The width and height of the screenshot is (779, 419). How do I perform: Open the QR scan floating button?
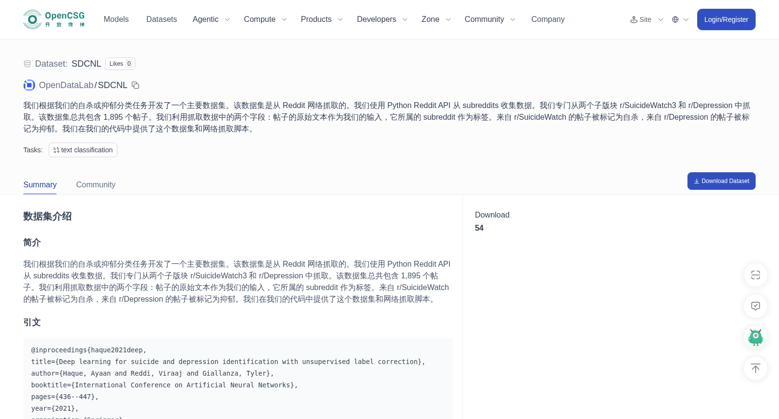point(756,275)
